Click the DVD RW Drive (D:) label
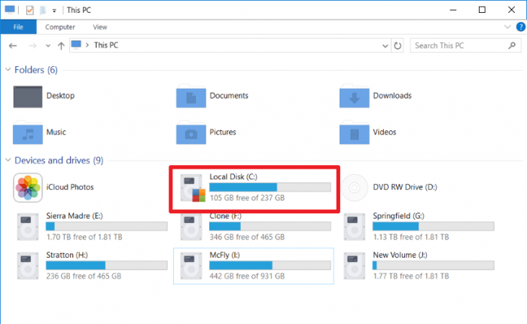 [x=405, y=187]
